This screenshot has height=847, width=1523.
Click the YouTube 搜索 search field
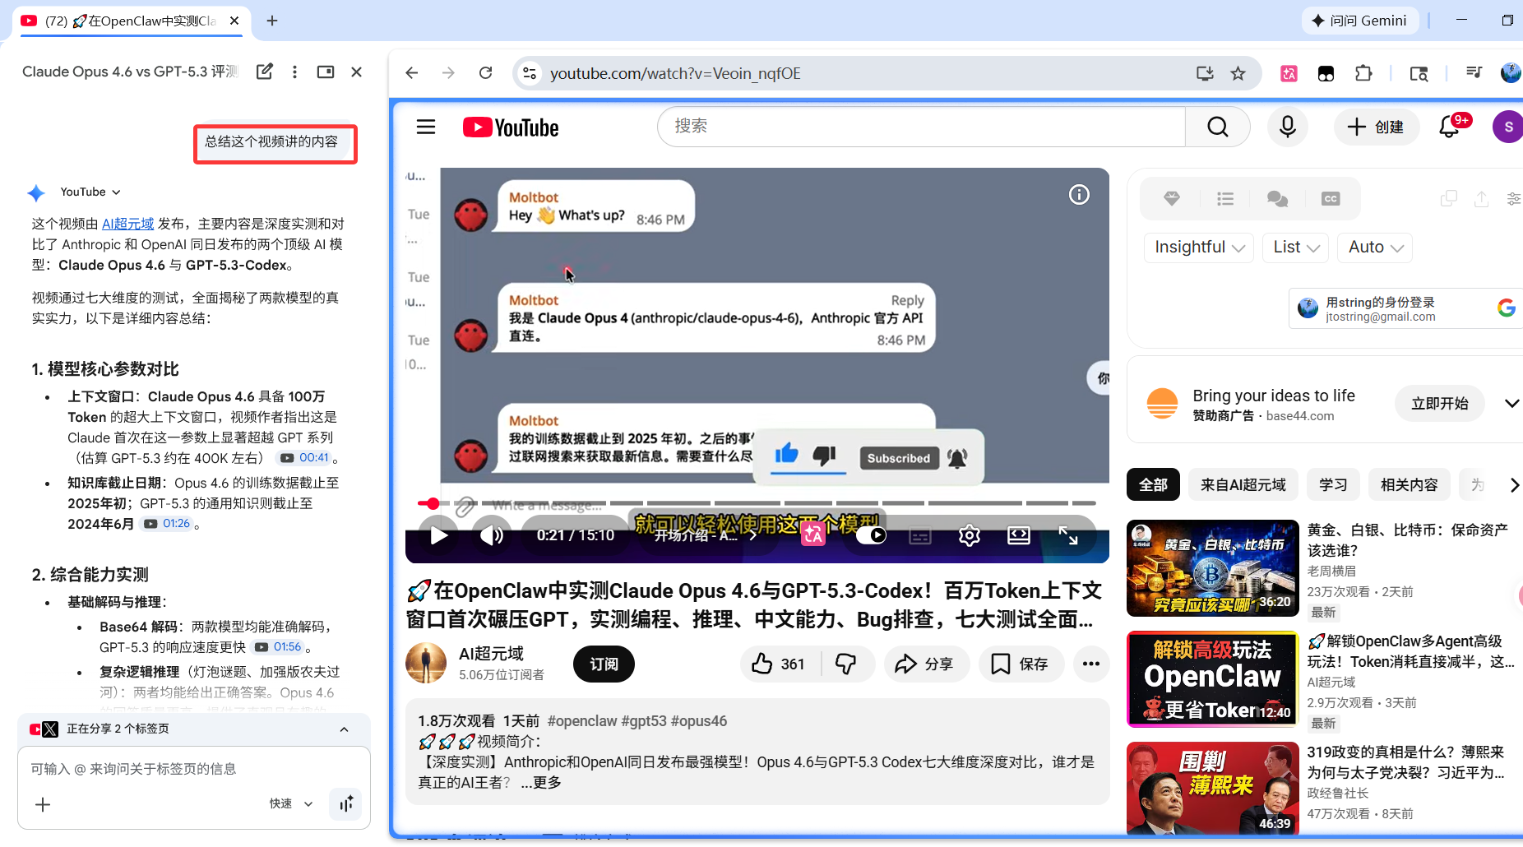click(x=921, y=127)
